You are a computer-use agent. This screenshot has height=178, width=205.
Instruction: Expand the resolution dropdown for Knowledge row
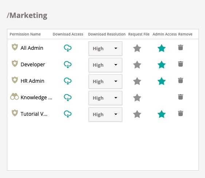[x=105, y=98]
